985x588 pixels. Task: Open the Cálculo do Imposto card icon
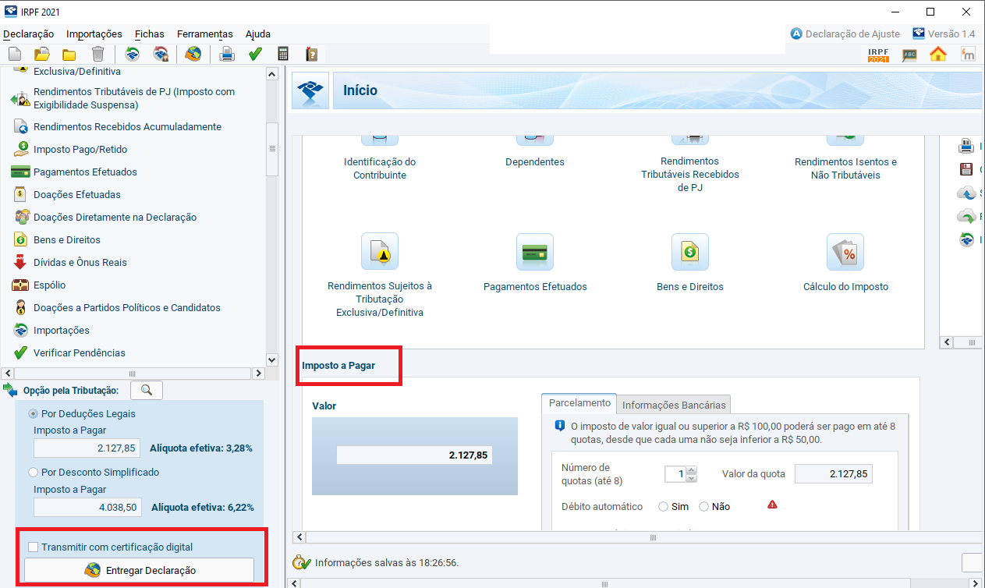click(845, 251)
